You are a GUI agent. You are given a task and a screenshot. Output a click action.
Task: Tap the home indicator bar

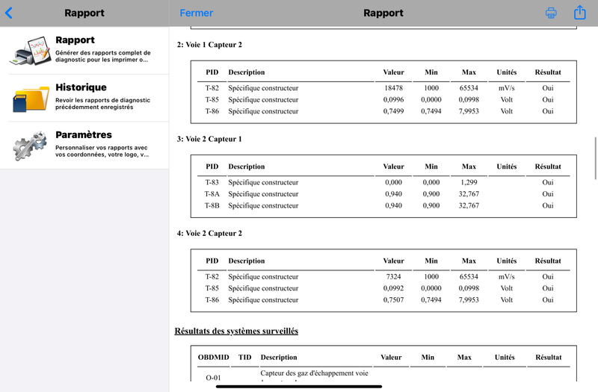point(298,387)
